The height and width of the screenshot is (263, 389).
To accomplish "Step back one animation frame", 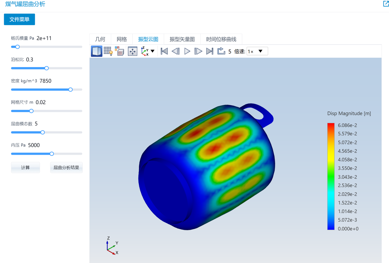I will point(176,51).
